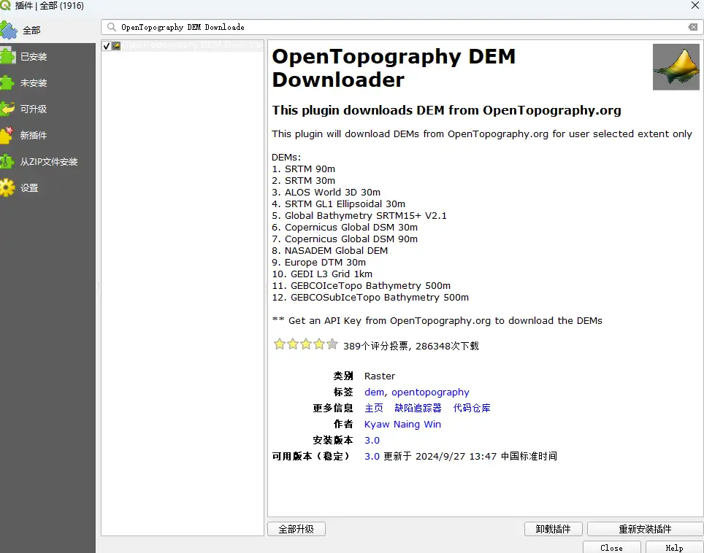Click the Not Installed plugins icon

(x=7, y=82)
